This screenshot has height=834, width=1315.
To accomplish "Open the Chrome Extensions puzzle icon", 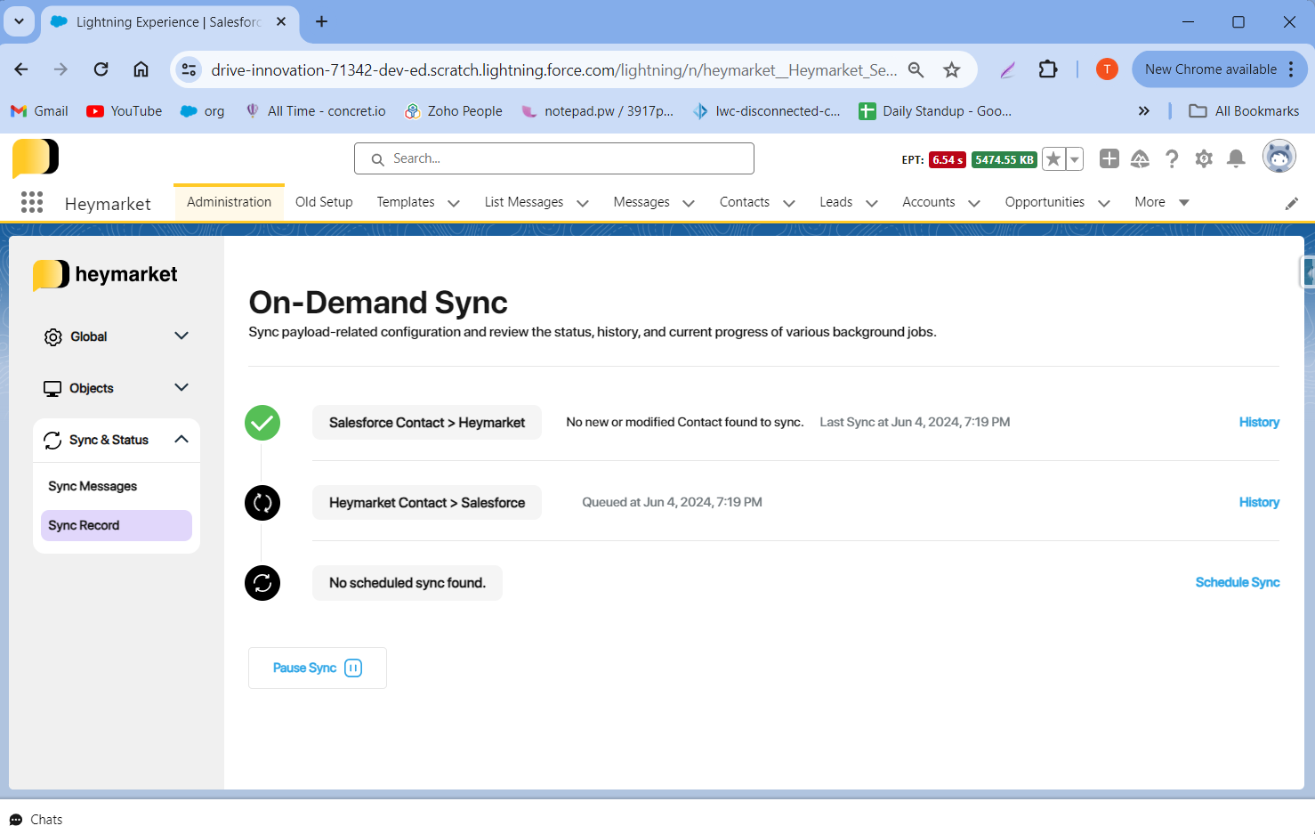I will [1048, 69].
